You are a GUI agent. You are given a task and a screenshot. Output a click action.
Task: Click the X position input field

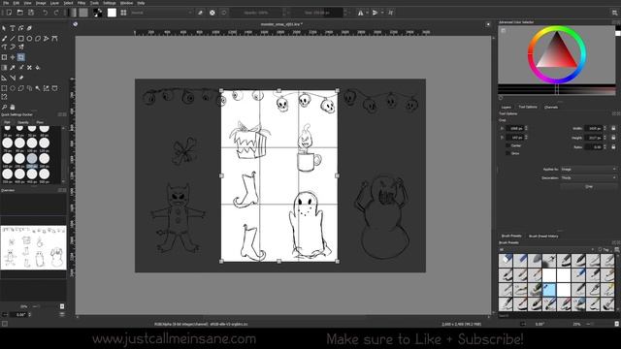516,128
